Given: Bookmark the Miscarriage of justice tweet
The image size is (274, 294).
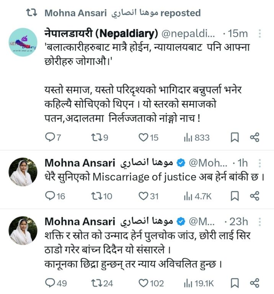Looking at the screenshot, I should point(235,196).
